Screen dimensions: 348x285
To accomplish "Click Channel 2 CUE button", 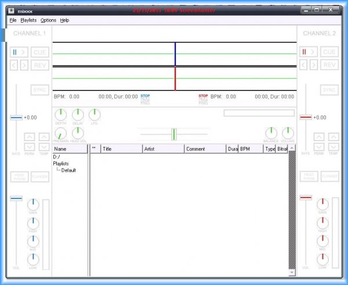I will [329, 52].
